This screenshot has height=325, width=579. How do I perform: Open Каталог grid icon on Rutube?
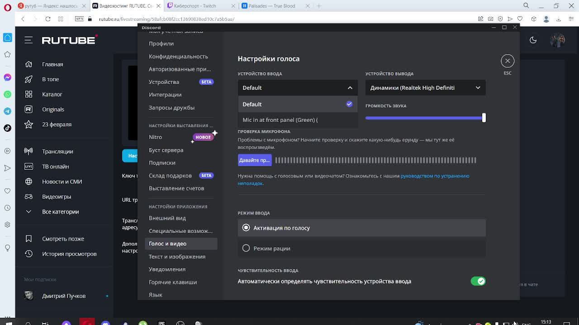coord(28,94)
